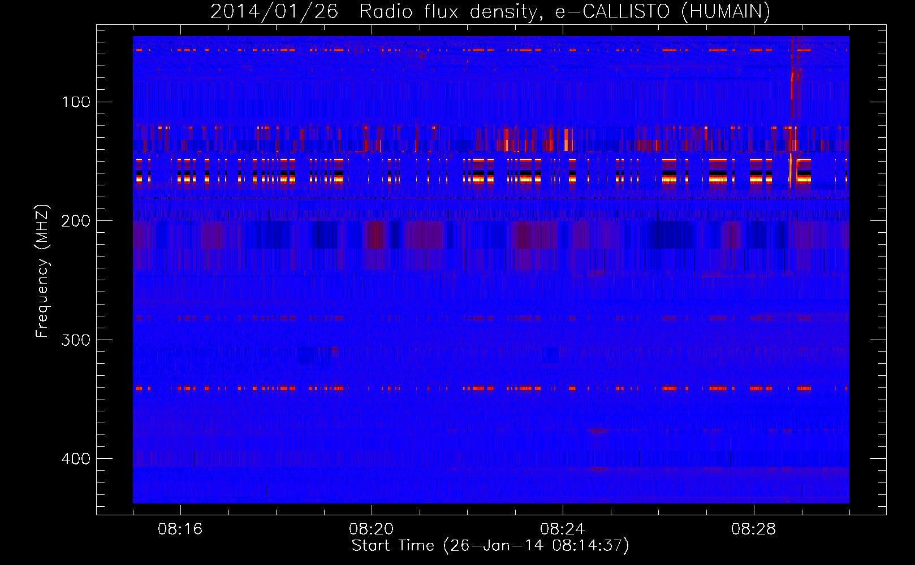The image size is (915, 565).
Task: Click the '08:20' time tick label
Action: [x=372, y=529]
